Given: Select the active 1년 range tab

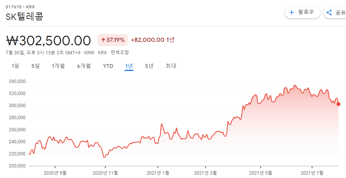Looking at the screenshot, I should coord(129,66).
